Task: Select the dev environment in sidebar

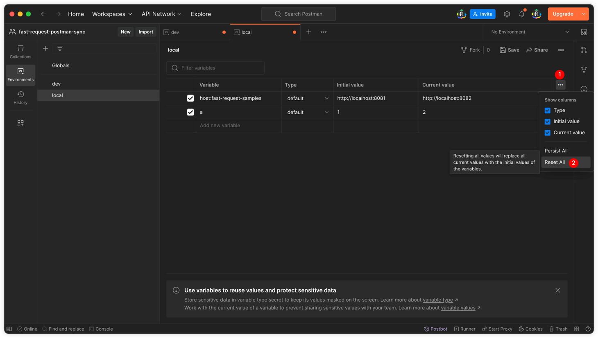Action: click(57, 84)
